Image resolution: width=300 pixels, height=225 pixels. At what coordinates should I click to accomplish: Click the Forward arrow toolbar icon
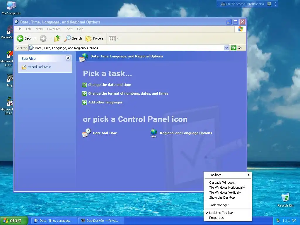pyautogui.click(x=43, y=38)
